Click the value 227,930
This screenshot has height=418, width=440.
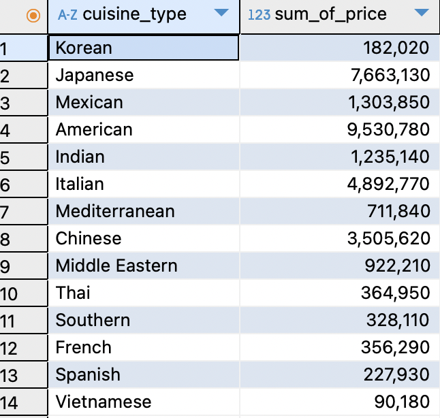click(396, 375)
